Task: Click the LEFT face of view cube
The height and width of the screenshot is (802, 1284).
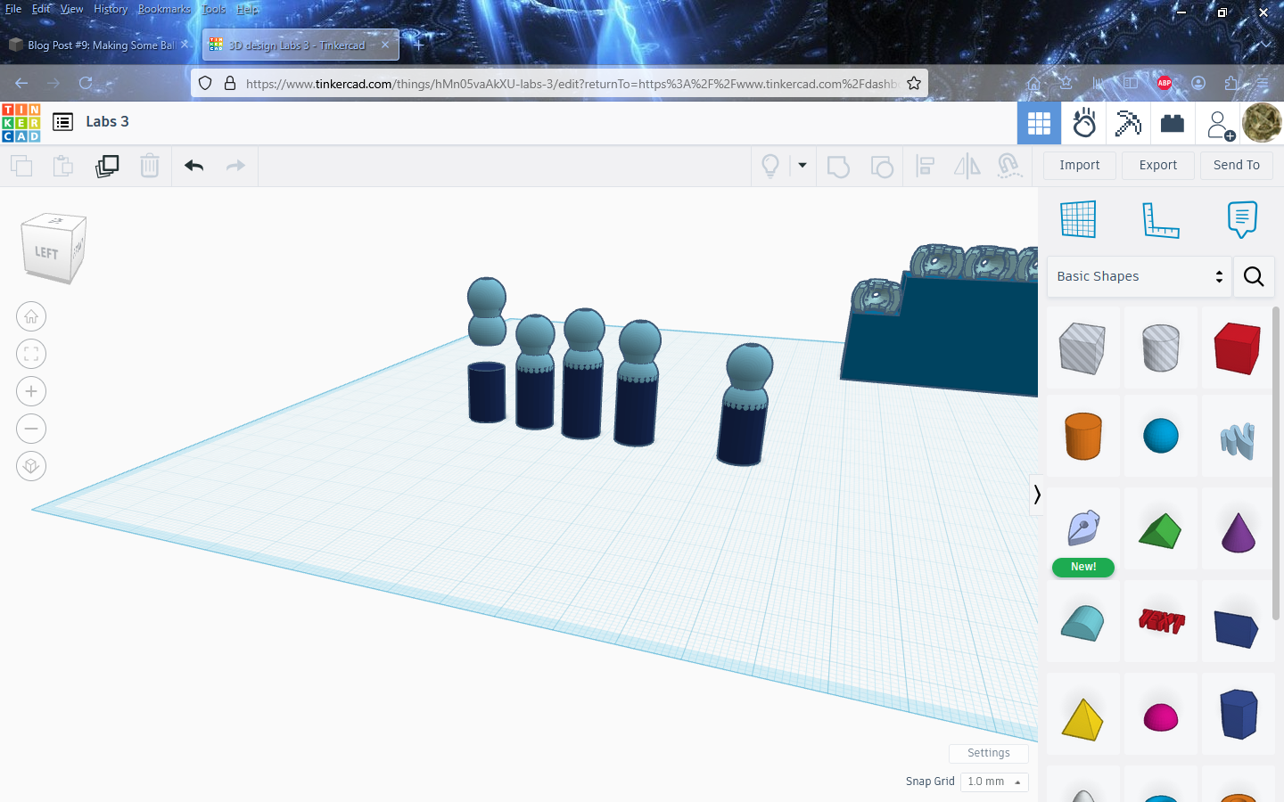Action: (x=46, y=253)
